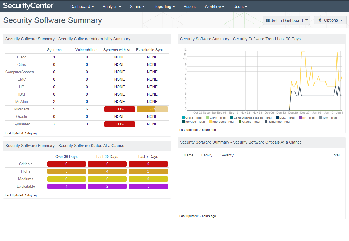Select Symantec 100% red vulnerability cell
This screenshot has width=349, height=241.
click(x=119, y=124)
